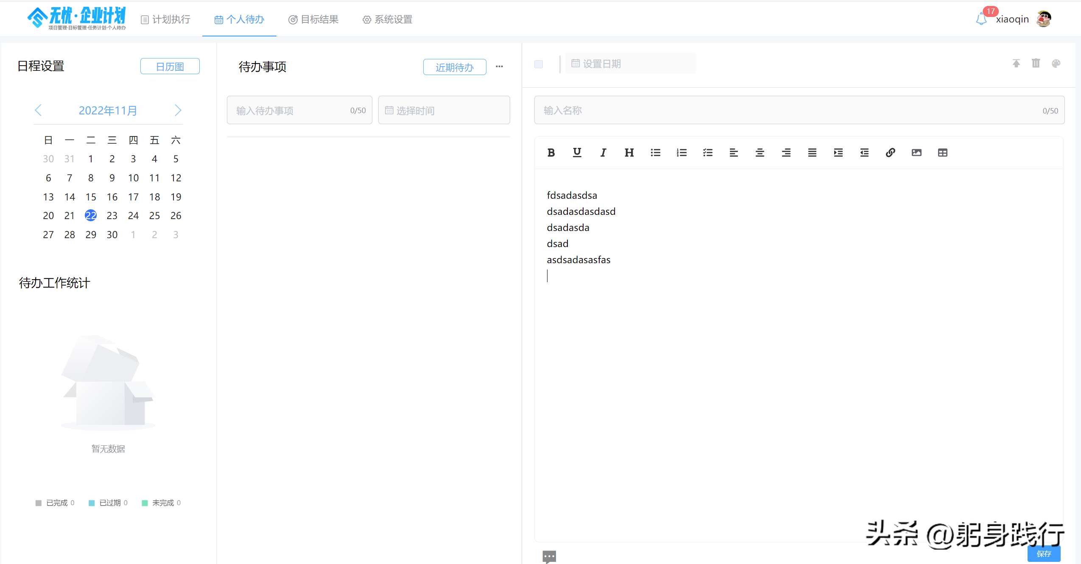Insert a table into the editor

tap(942, 153)
